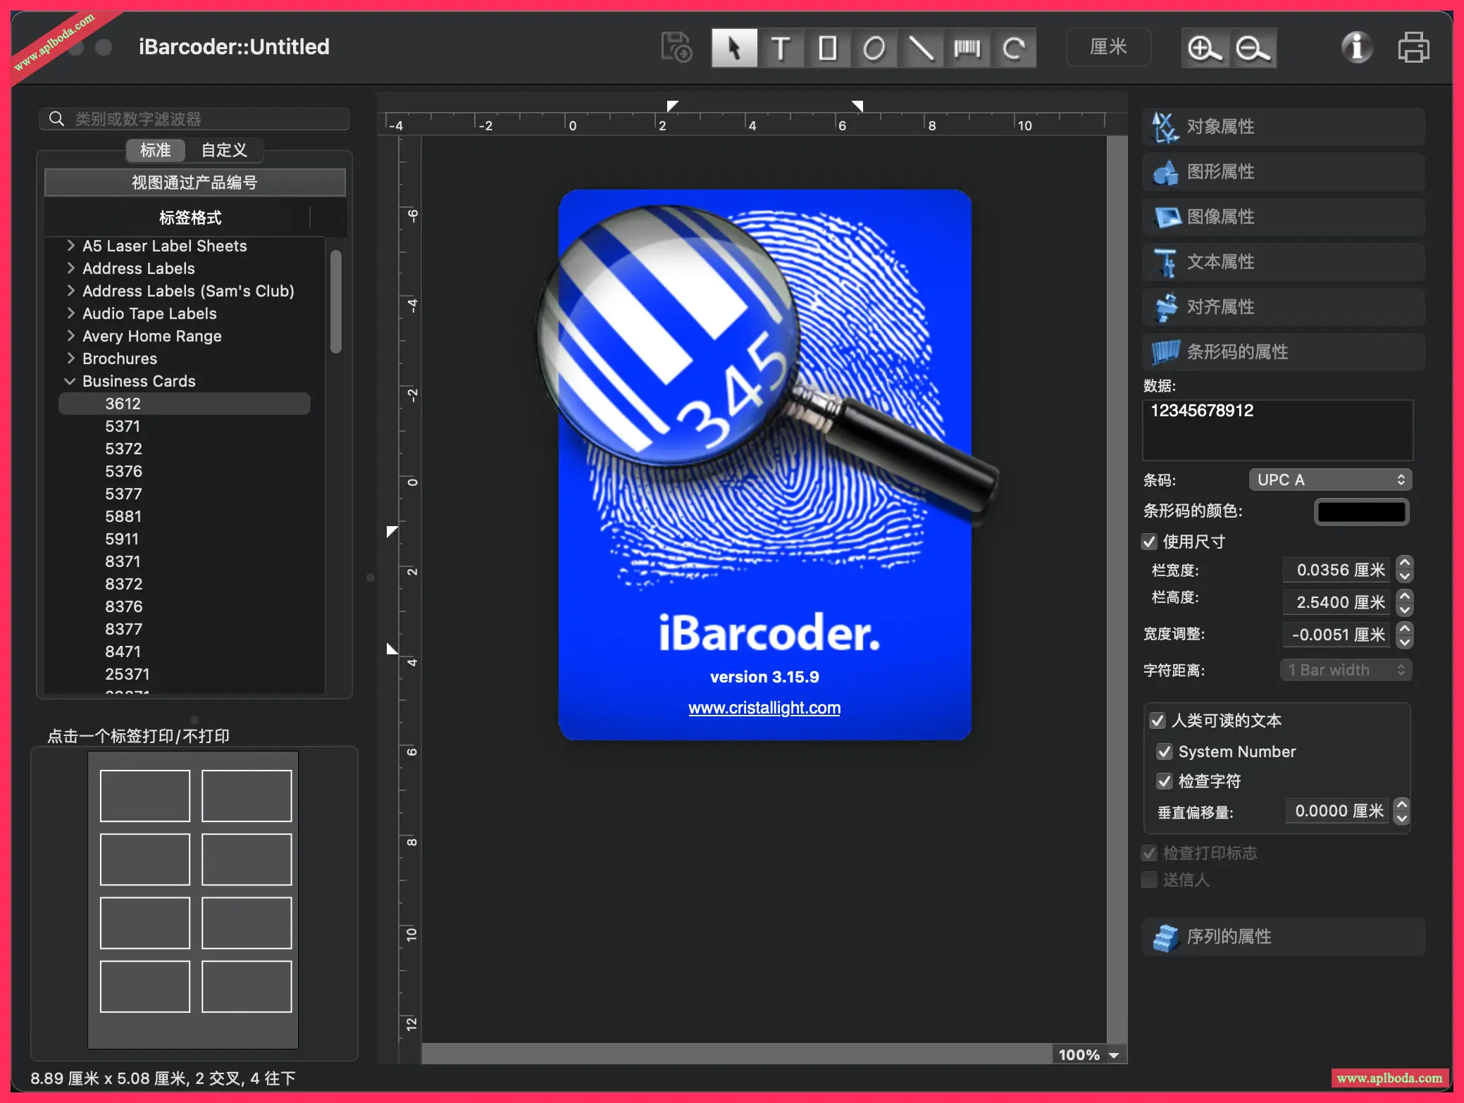The width and height of the screenshot is (1464, 1103).
Task: Click the 厘米 units button
Action: 1108,47
